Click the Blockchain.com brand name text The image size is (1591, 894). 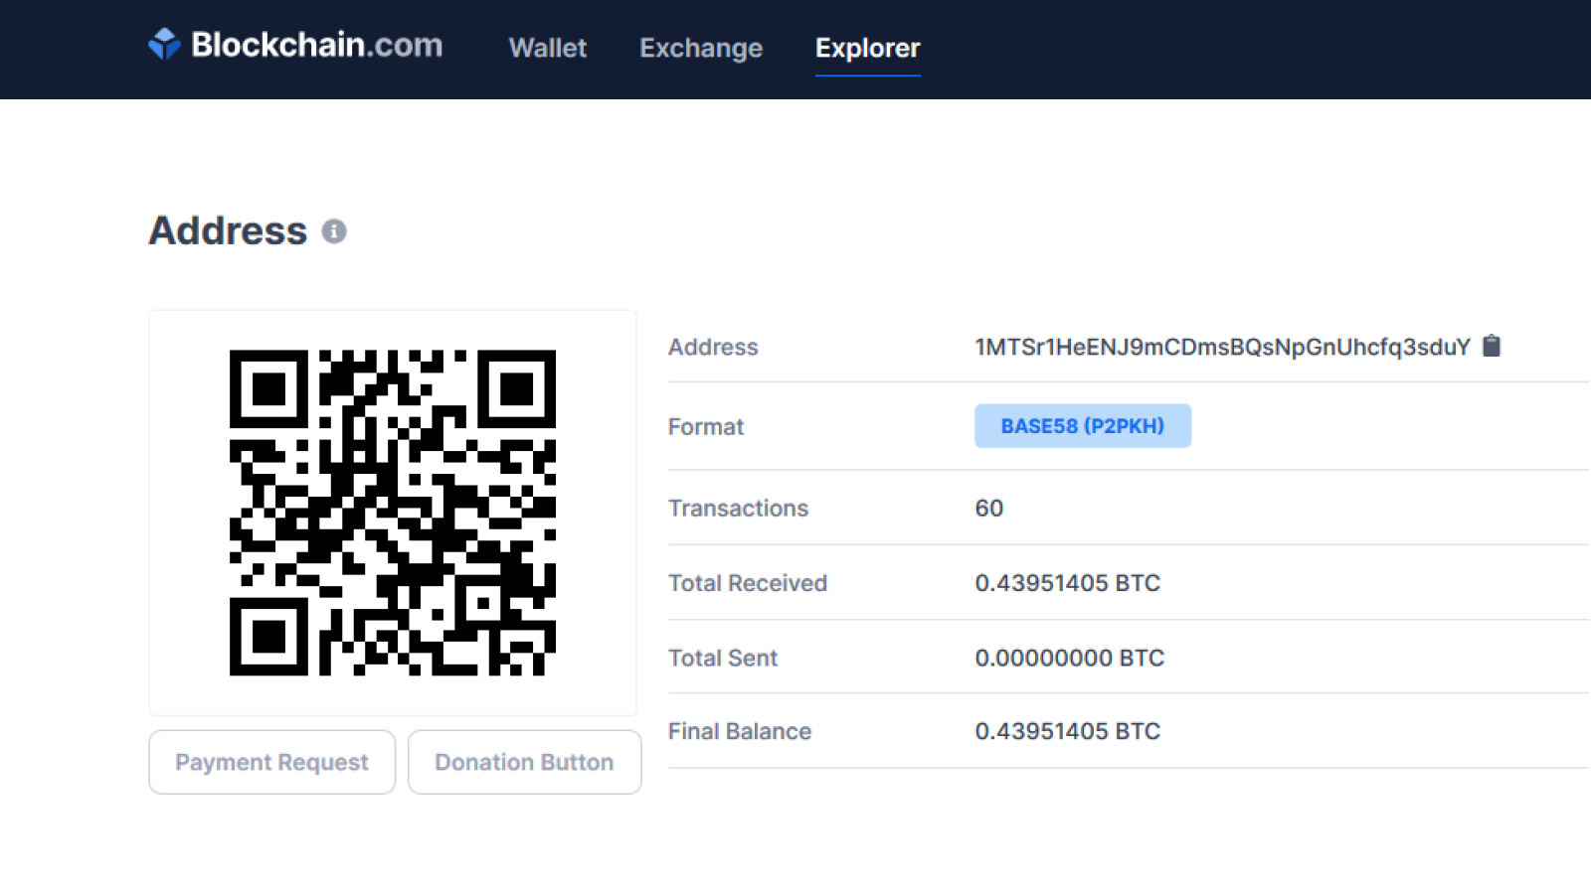click(x=317, y=45)
